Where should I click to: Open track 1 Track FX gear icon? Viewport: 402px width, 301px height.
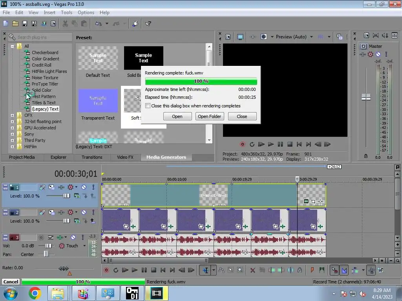71,187
